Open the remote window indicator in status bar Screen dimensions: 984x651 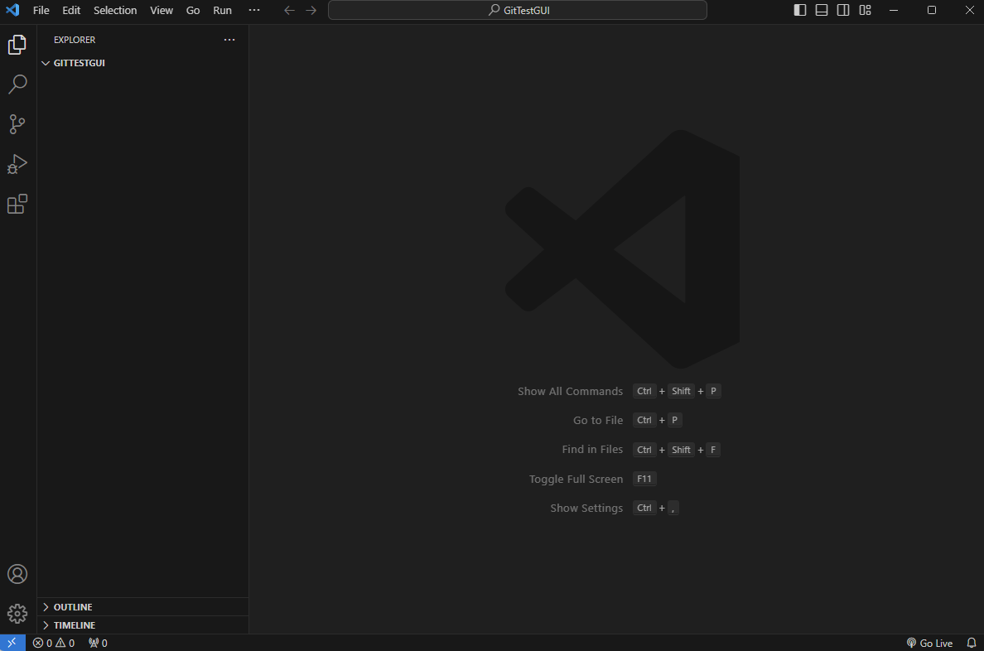[x=12, y=643]
